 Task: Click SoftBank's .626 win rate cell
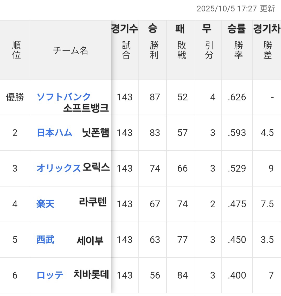pyautogui.click(x=237, y=97)
